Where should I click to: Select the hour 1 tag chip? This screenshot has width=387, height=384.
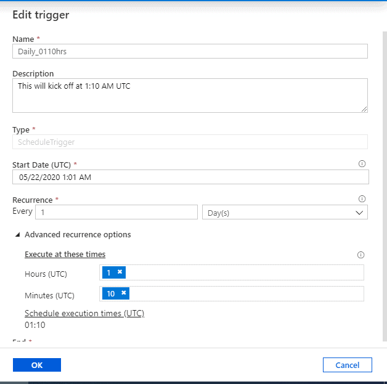click(x=109, y=272)
